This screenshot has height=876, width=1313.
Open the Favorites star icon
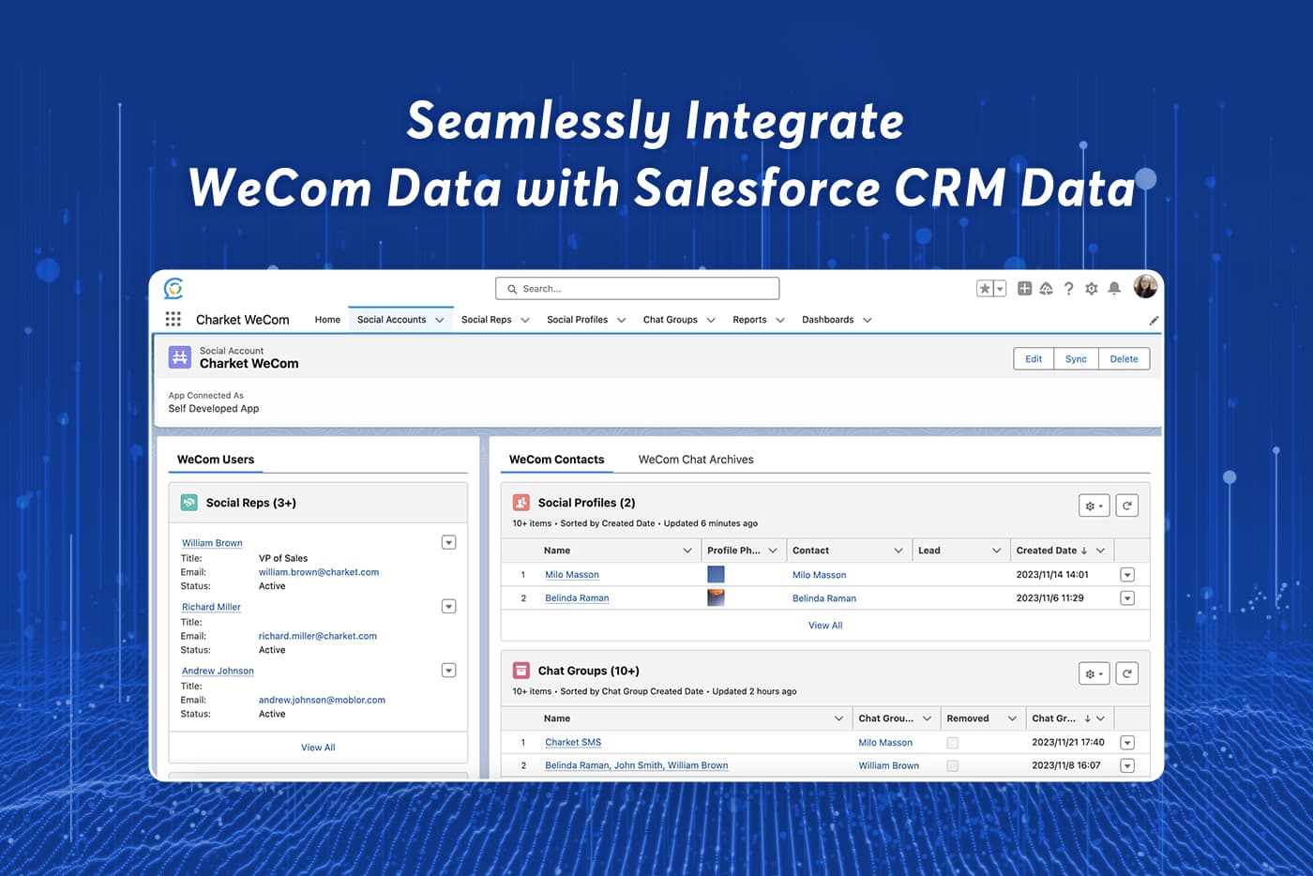click(x=985, y=289)
